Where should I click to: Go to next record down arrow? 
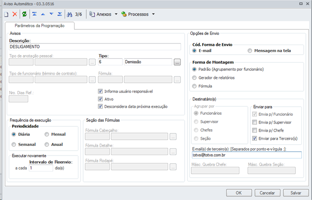[x=52, y=14]
